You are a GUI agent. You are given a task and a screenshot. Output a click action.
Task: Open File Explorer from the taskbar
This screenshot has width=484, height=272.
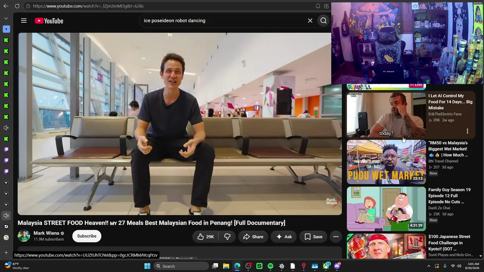click(226, 266)
